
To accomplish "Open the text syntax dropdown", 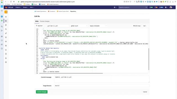I will pos(145,26).
